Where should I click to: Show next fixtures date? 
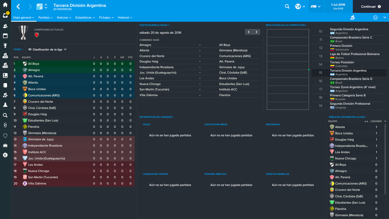coord(256,32)
